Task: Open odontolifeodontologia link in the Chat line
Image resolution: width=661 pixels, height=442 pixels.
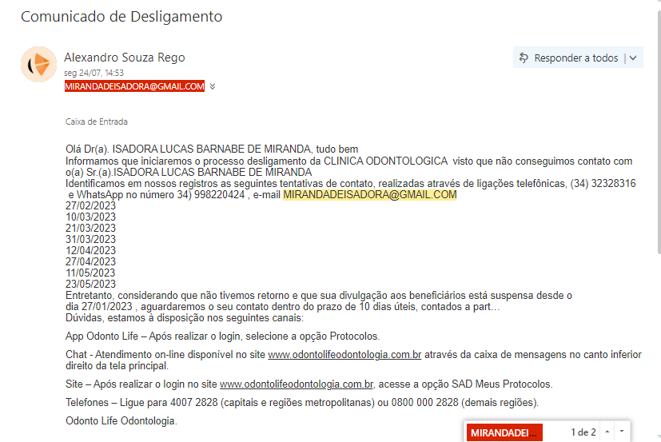Action: tap(344, 354)
